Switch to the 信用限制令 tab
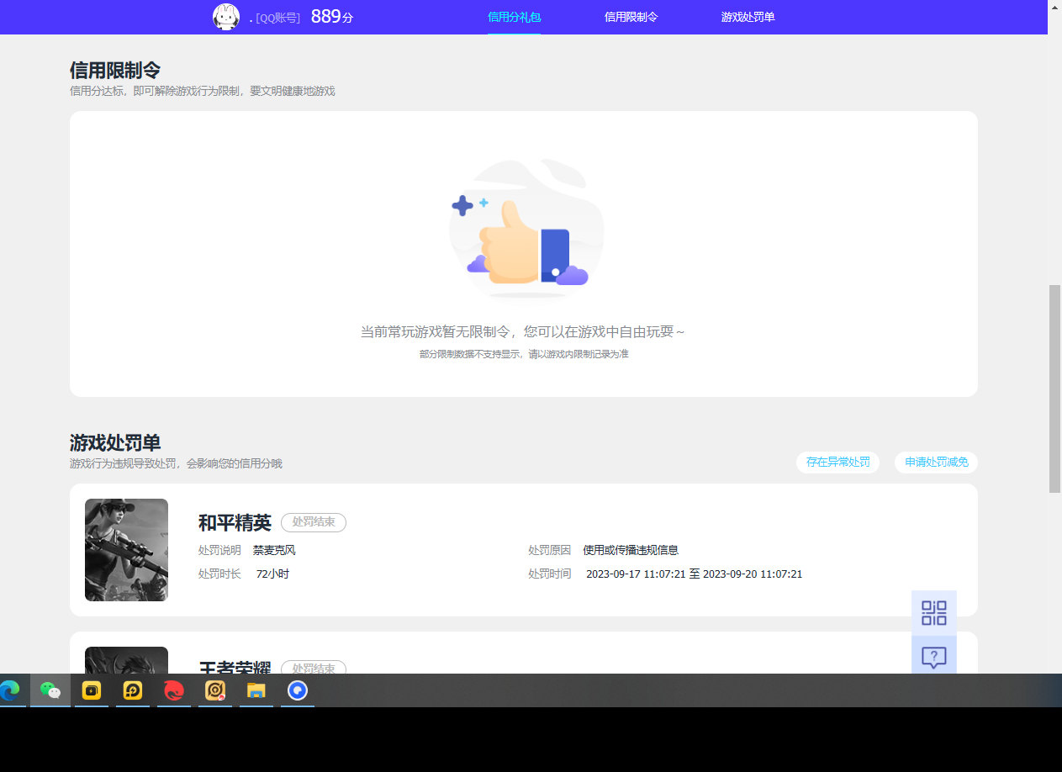1062x772 pixels. coord(631,17)
